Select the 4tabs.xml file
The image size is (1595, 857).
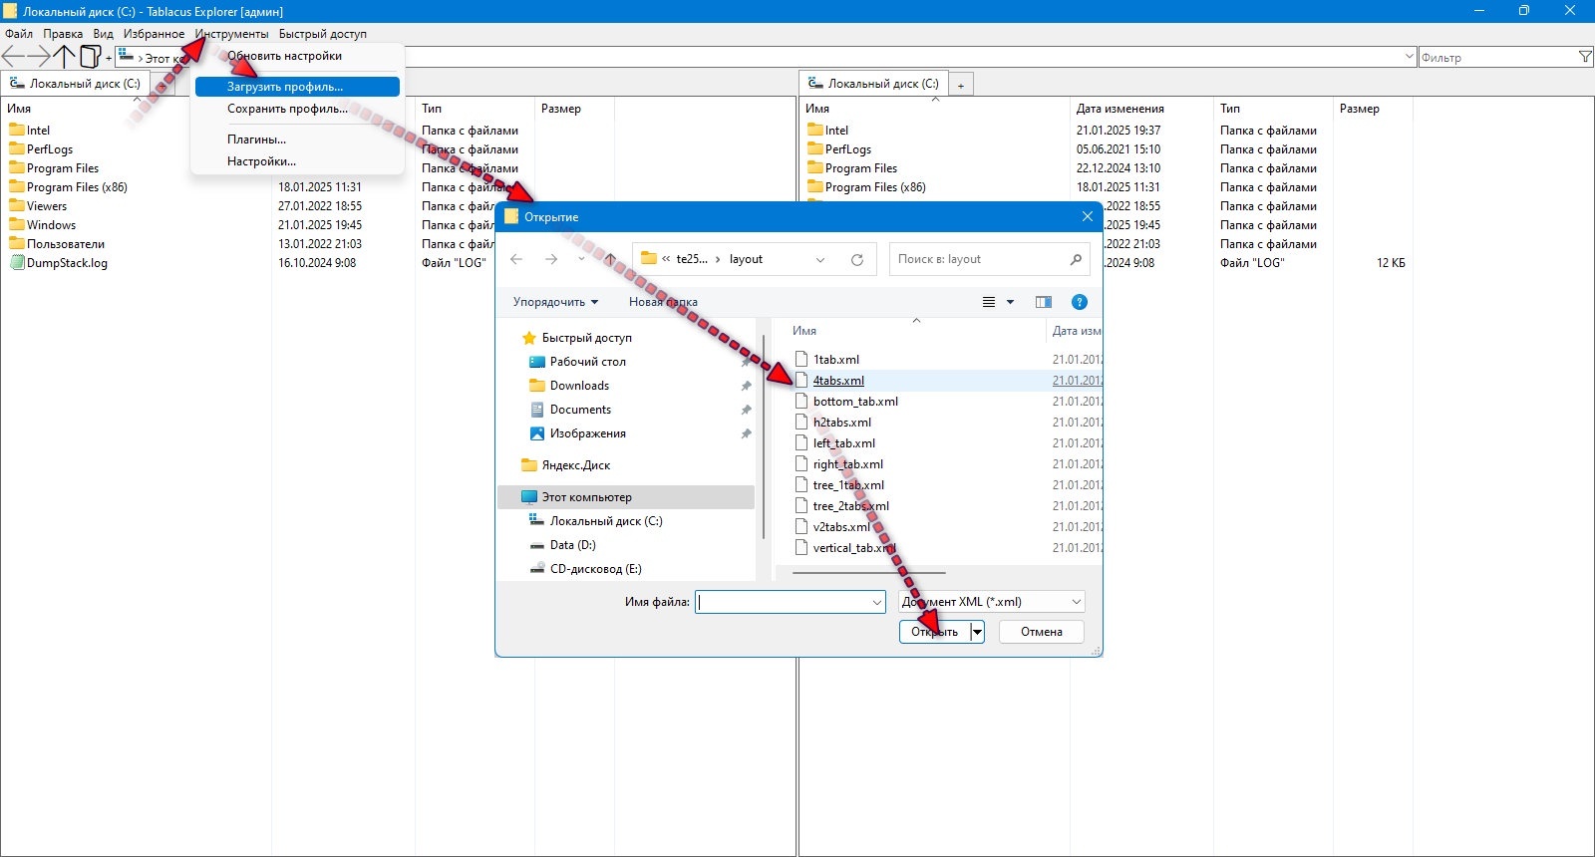click(x=838, y=381)
